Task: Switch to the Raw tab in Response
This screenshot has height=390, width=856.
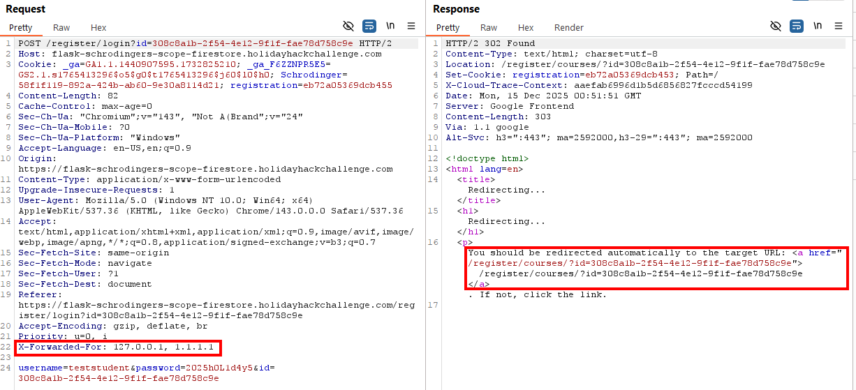Action: click(x=489, y=28)
